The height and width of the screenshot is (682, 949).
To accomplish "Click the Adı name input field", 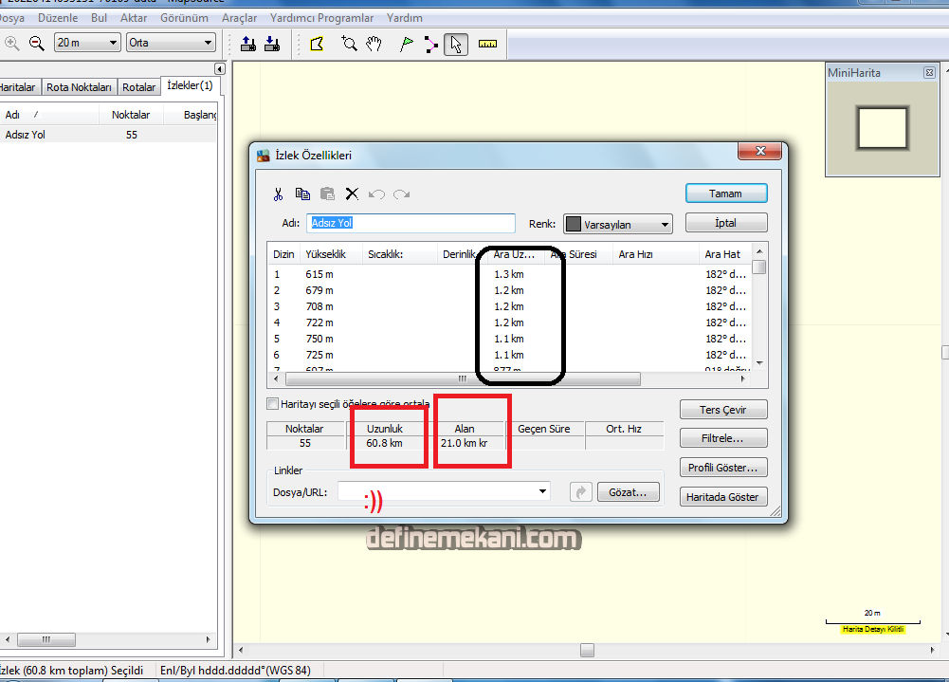I will click(x=411, y=224).
